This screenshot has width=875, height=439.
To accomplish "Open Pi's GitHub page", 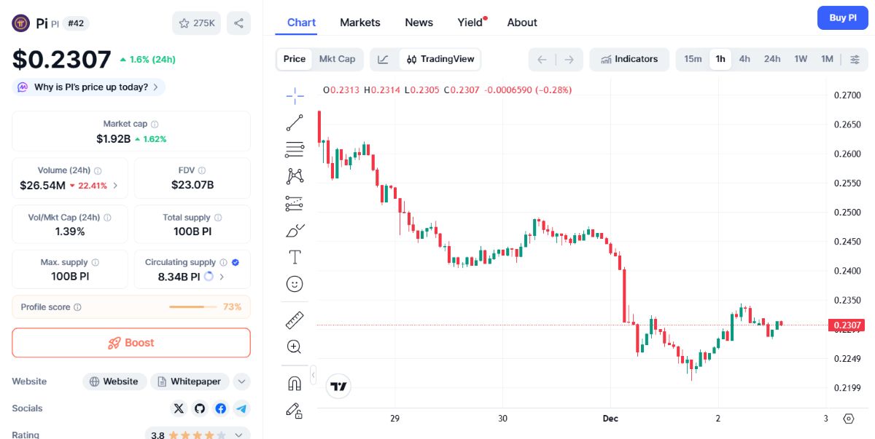I will tap(200, 408).
